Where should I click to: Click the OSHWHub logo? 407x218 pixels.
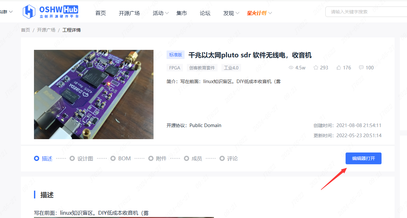coord(50,12)
